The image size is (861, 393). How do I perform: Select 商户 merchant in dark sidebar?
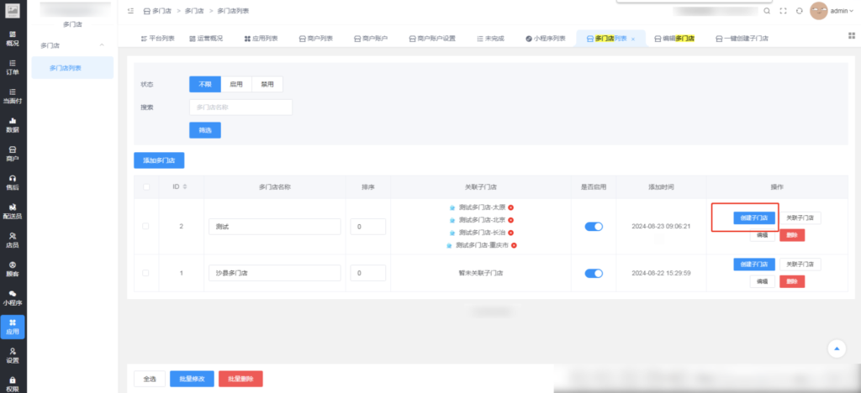click(x=12, y=154)
